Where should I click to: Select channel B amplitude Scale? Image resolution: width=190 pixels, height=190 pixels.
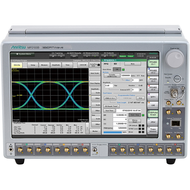click(96, 105)
